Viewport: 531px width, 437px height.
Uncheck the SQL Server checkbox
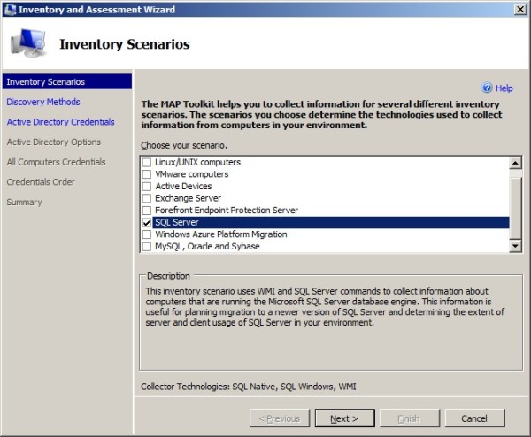tap(147, 223)
